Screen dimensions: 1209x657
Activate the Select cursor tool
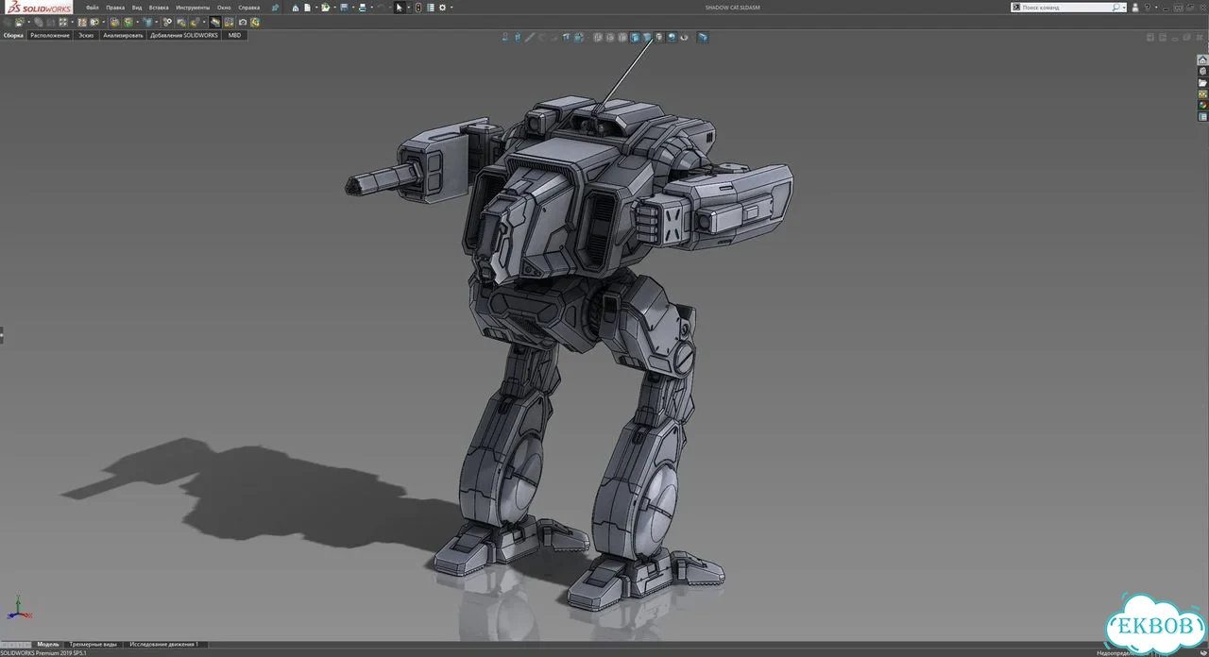coord(400,8)
